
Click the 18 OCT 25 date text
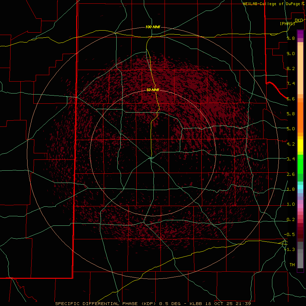[219, 304]
